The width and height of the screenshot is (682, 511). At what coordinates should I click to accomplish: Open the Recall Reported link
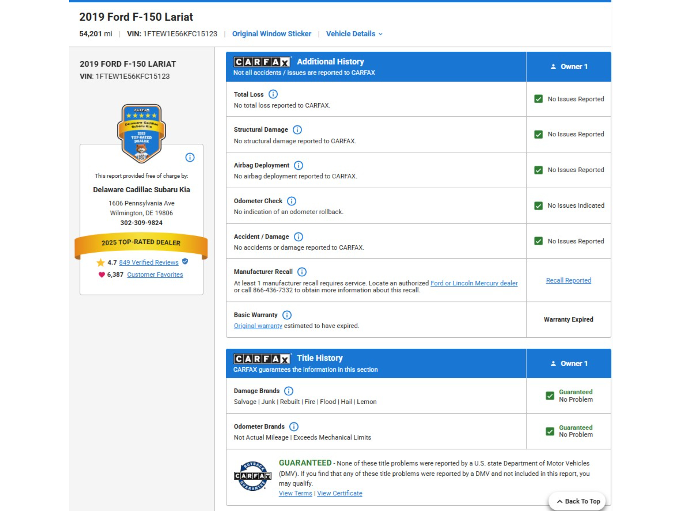click(568, 280)
